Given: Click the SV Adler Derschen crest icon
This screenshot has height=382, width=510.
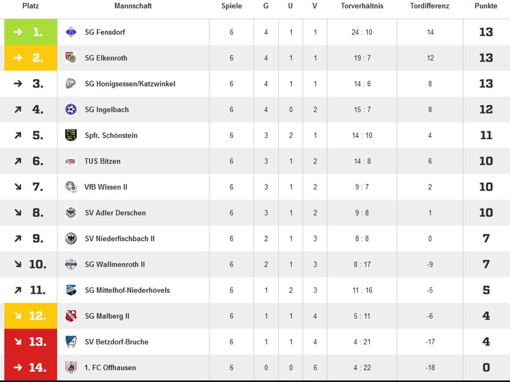Looking at the screenshot, I should 71,213.
